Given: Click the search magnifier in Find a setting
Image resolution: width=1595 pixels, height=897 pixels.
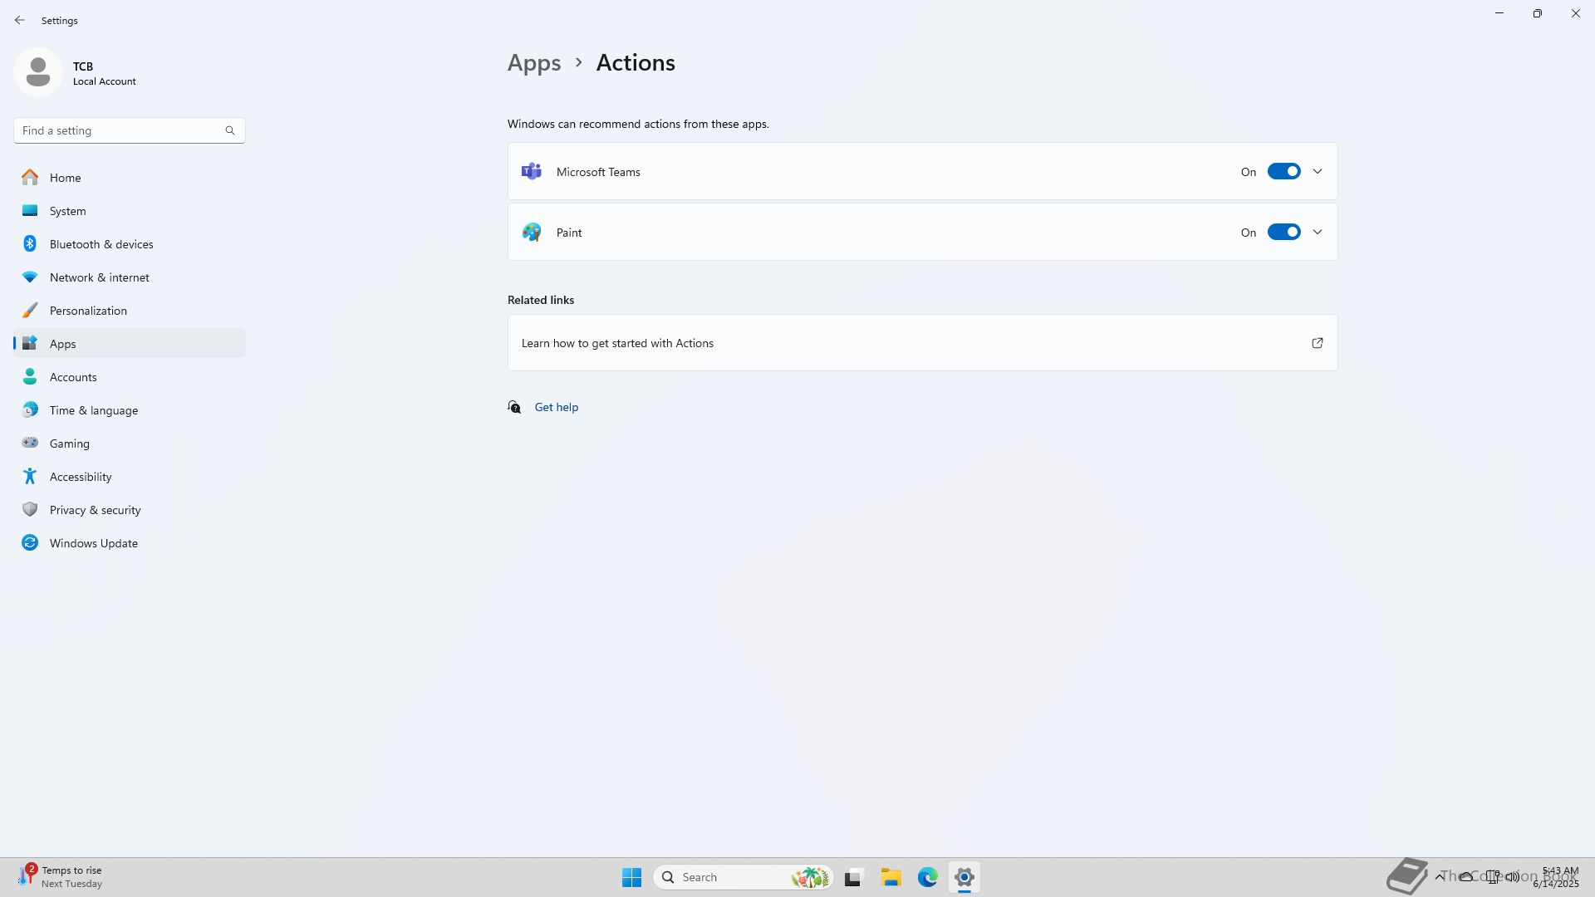Looking at the screenshot, I should (230, 130).
